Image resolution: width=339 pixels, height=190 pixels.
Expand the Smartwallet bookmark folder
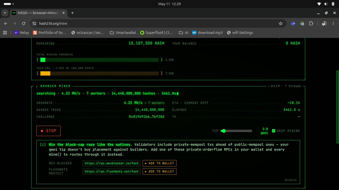pyautogui.click(x=123, y=33)
